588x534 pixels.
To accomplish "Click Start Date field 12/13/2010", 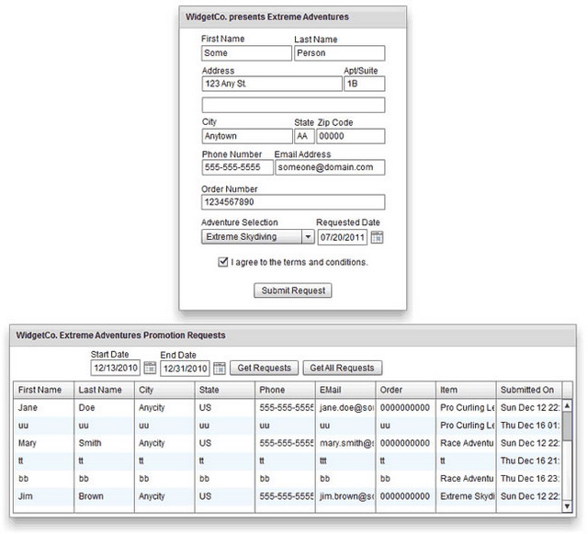I will 116,368.
